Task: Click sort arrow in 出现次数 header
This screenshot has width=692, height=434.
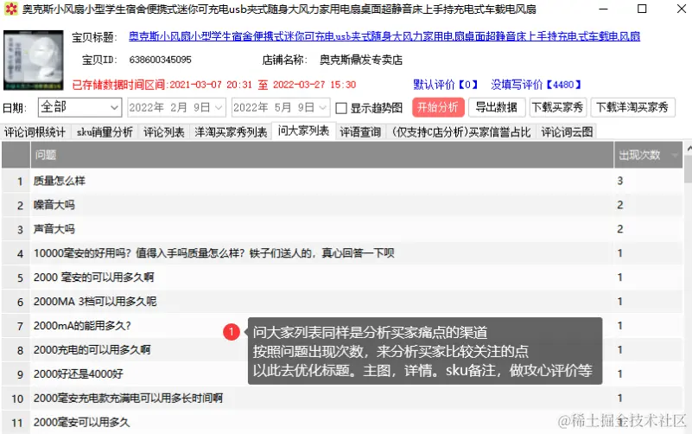Action: click(675, 156)
